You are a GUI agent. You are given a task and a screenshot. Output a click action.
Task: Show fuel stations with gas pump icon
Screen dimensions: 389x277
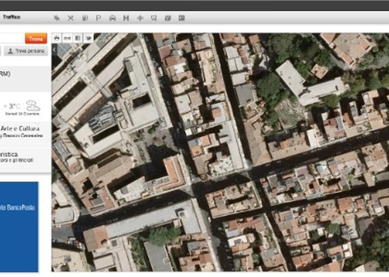coord(85,18)
